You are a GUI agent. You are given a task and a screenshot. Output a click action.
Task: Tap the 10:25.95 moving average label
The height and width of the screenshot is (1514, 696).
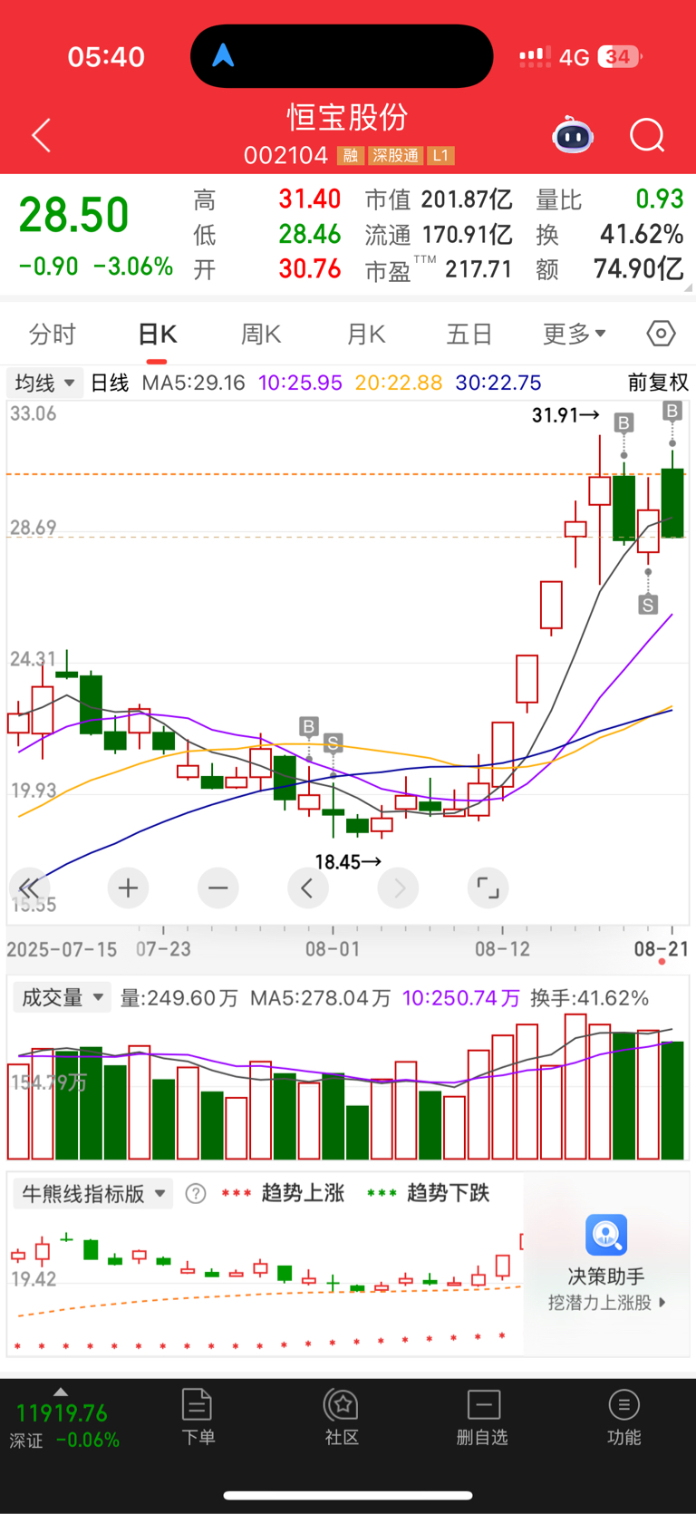click(301, 383)
